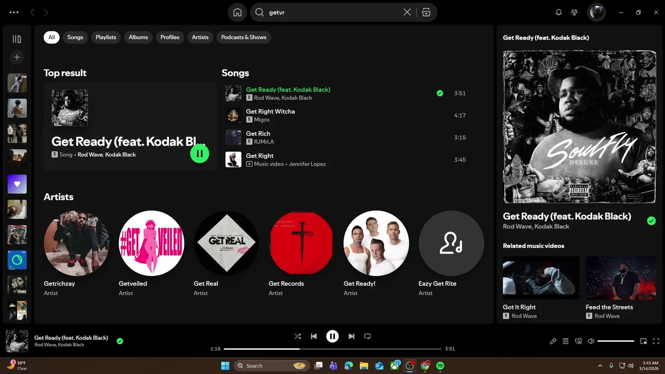
Task: Open the Migos artist link
Action: (x=262, y=119)
